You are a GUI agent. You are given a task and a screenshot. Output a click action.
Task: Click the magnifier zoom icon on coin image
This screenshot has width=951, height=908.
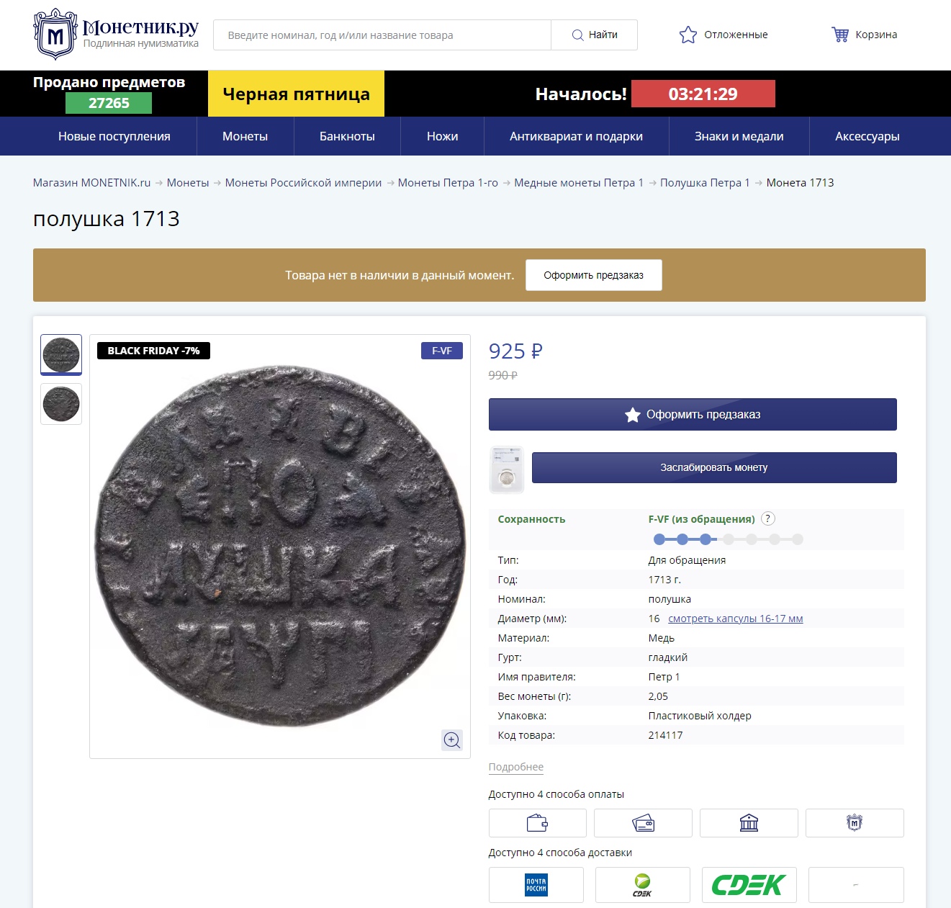[x=452, y=740]
